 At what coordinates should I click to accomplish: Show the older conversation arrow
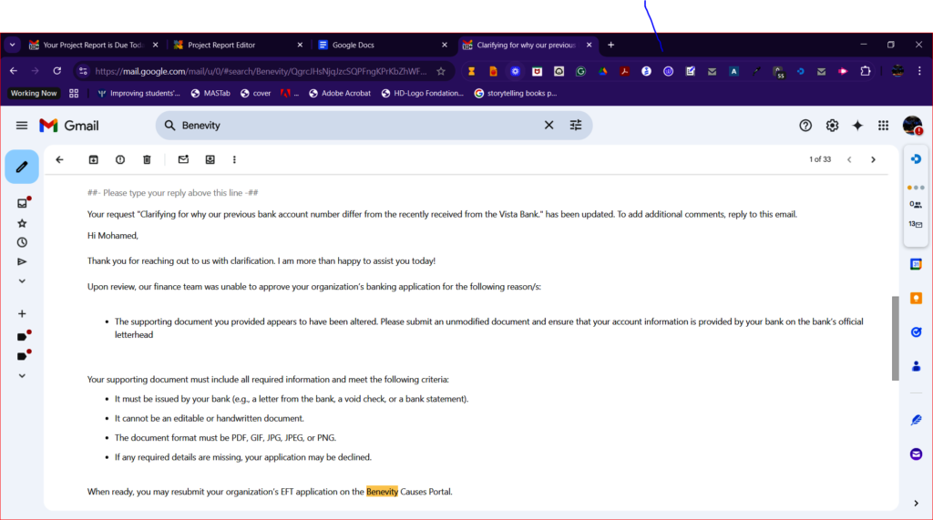pos(874,159)
